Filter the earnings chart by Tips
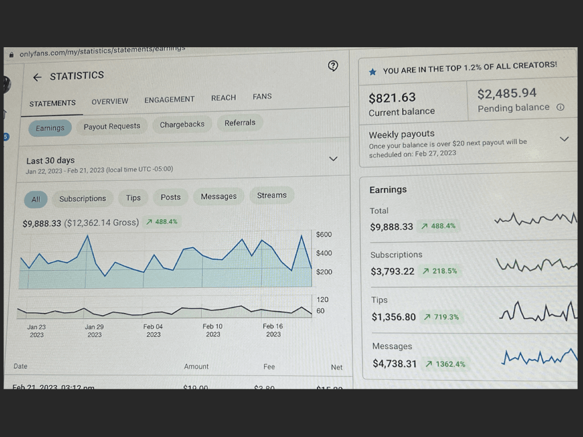 point(133,198)
